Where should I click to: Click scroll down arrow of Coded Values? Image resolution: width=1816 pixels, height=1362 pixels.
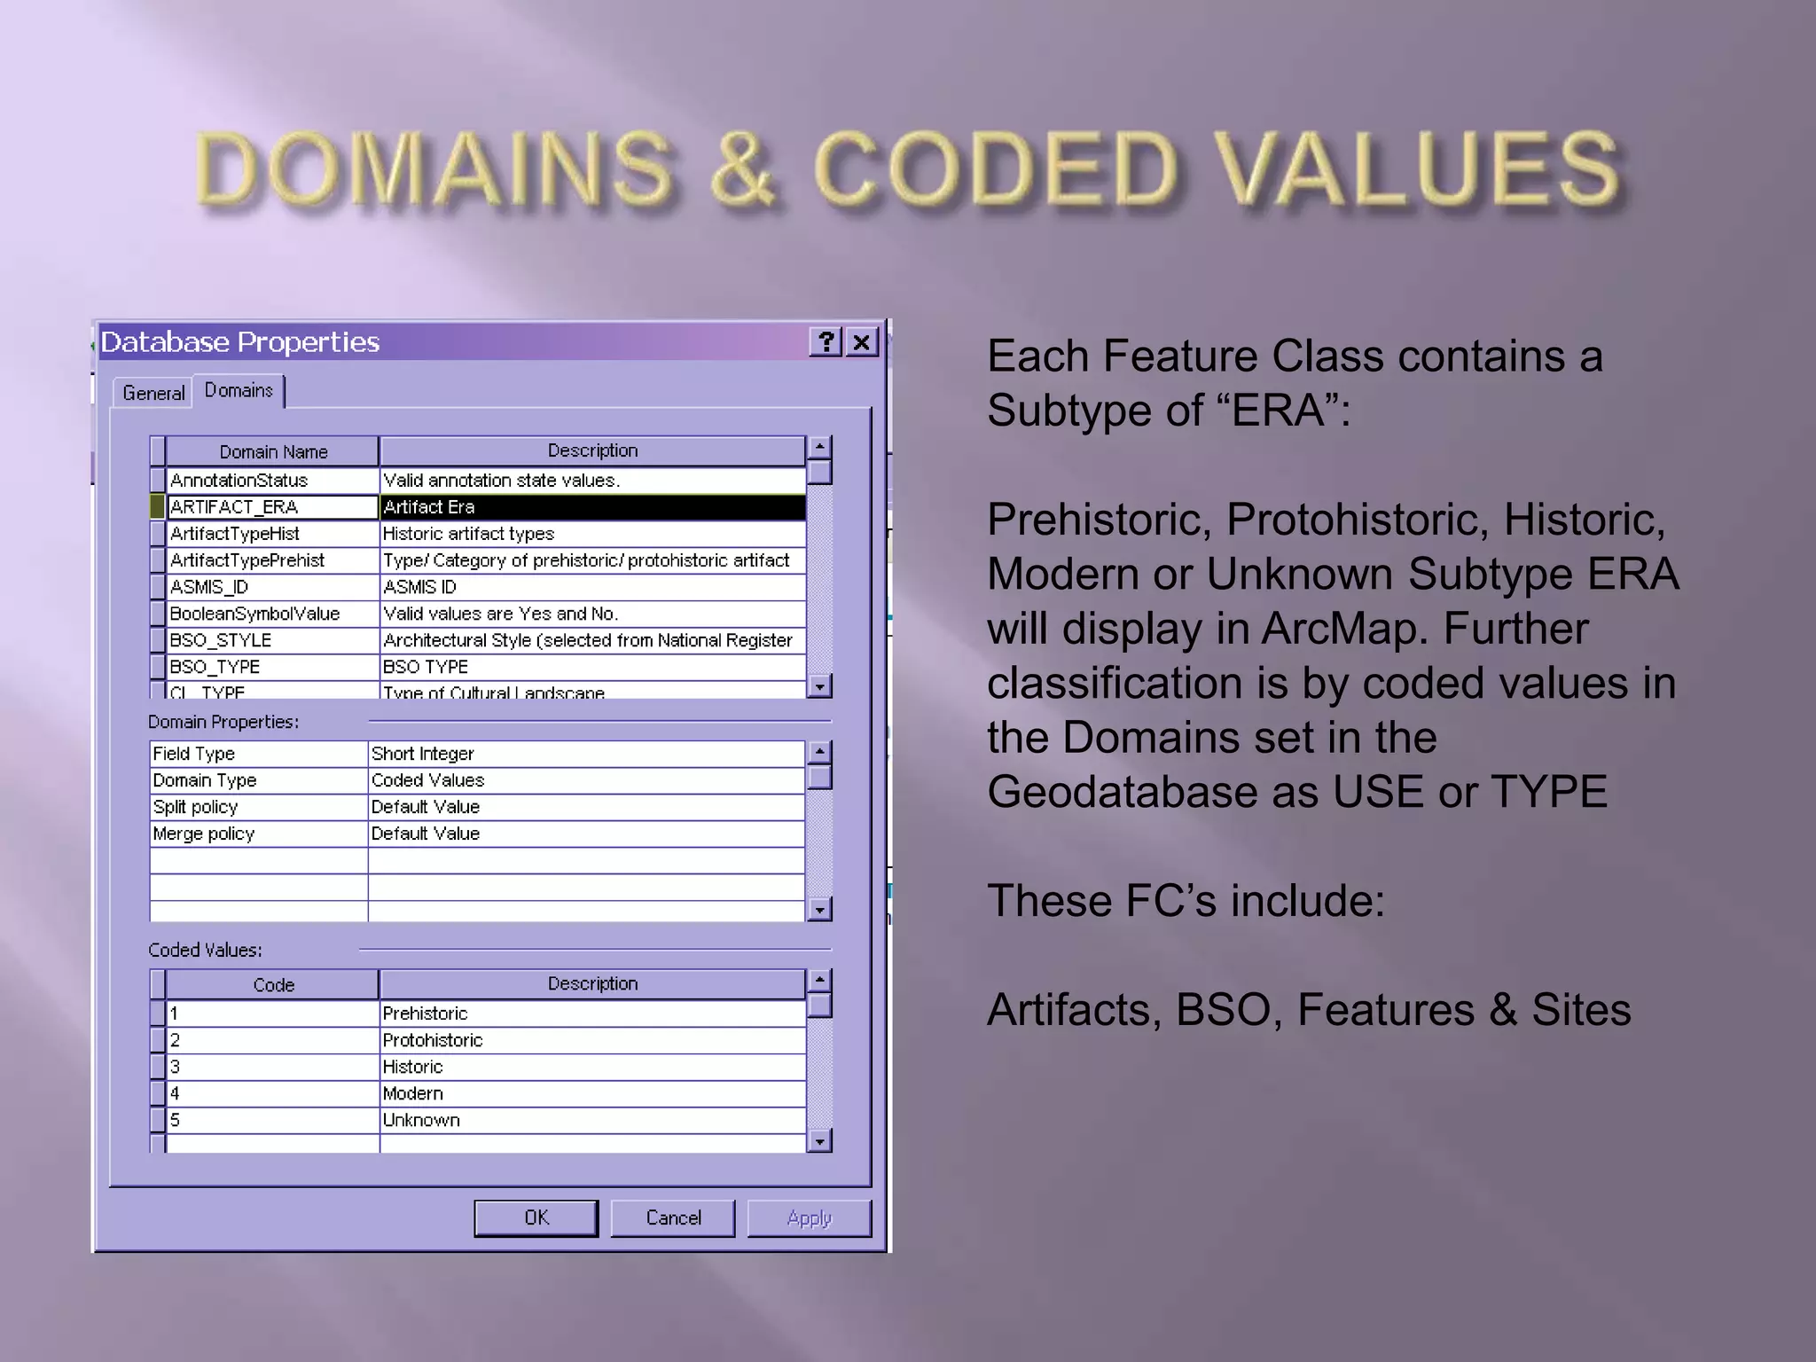(819, 1141)
